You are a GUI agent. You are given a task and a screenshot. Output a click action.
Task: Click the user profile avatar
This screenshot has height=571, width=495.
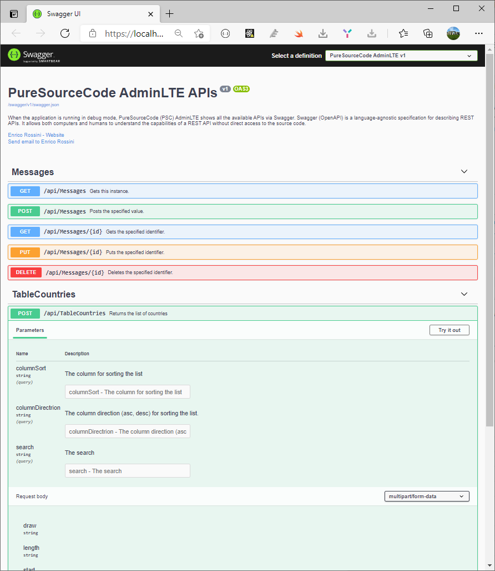coord(453,33)
